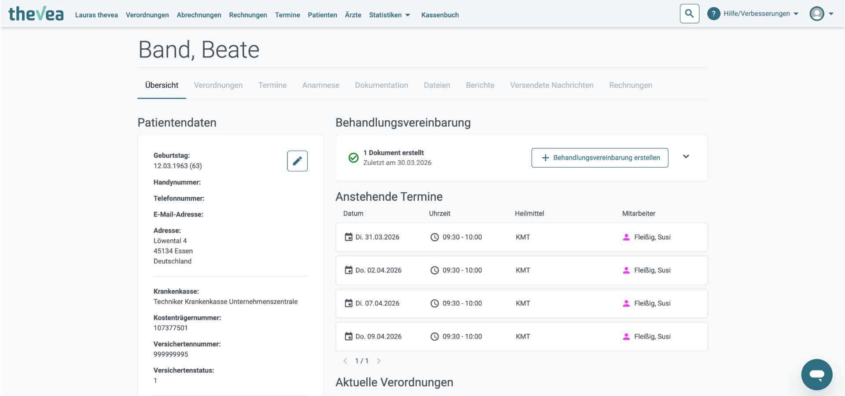
Task: Expand Behandlungsvereinbarung details chevron
Action: [686, 157]
